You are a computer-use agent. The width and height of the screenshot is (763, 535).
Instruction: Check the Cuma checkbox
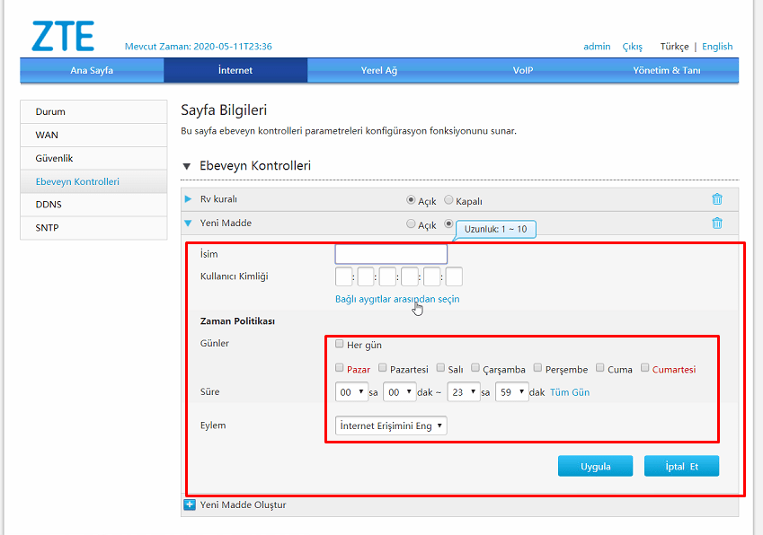click(600, 367)
